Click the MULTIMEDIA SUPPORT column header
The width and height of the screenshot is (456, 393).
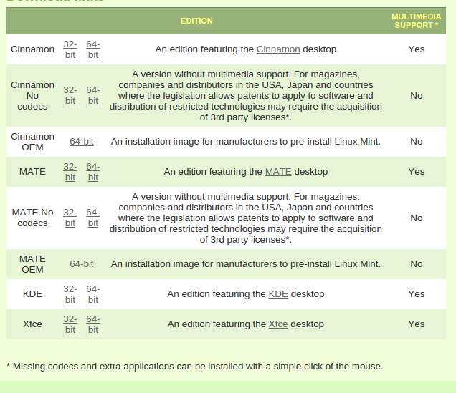pos(416,21)
